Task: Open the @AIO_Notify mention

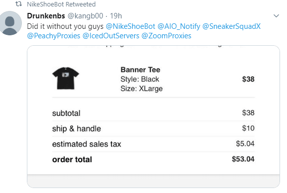Action: point(179,26)
